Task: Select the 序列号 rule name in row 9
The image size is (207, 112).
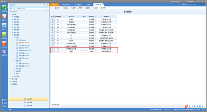Action: [71, 41]
